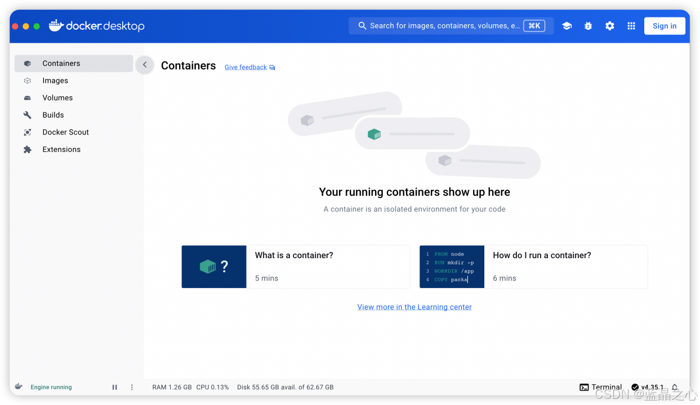Open the Images sidebar section
700x405 pixels.
click(x=74, y=80)
